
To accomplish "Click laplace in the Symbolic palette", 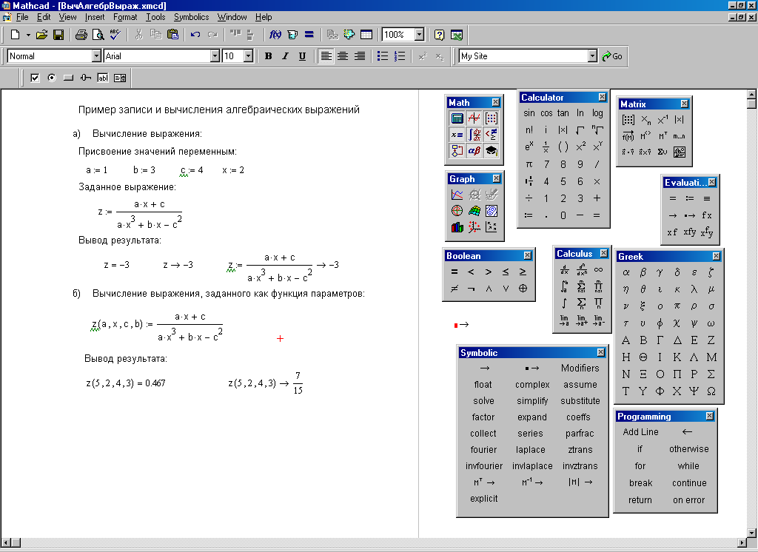I will click(x=530, y=450).
